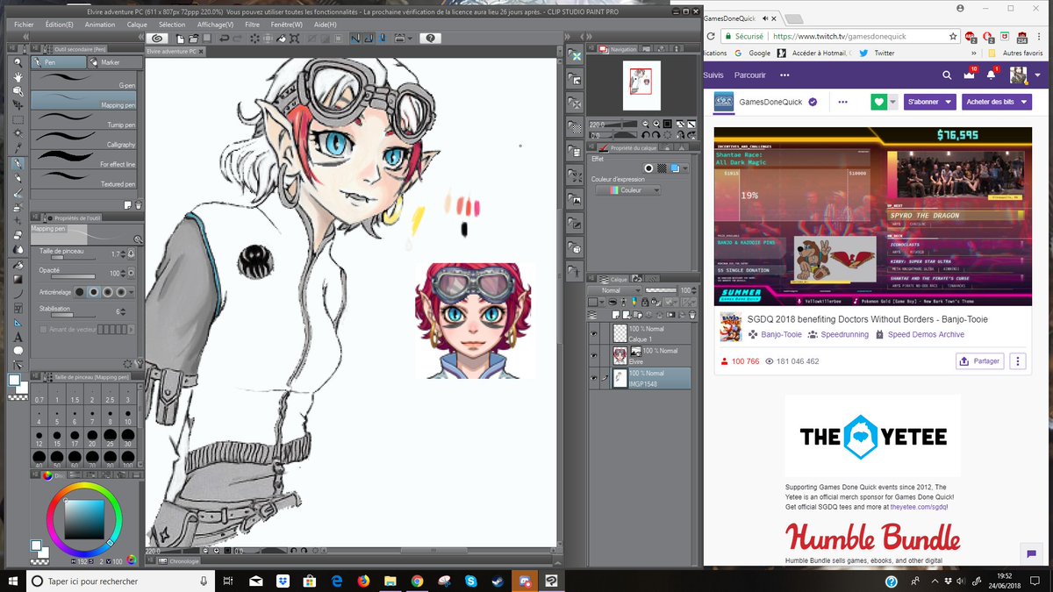Click Windows search box Taper ici pour rechercher
This screenshot has height=592, width=1053.
click(121, 581)
